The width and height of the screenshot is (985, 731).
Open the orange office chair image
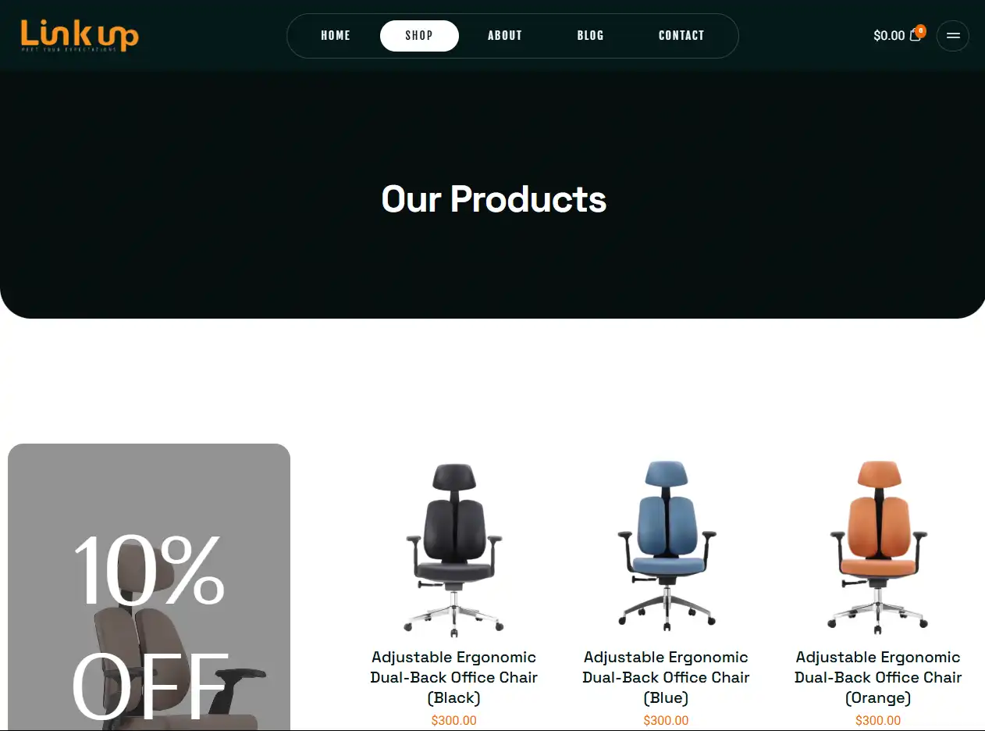click(x=878, y=547)
